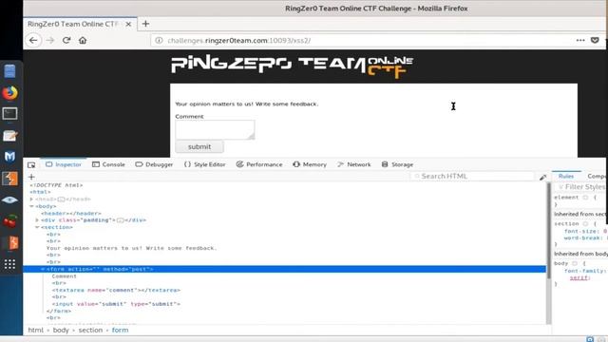The image size is (608, 342).
Task: Select the header node in markup tree
Action: [71, 213]
